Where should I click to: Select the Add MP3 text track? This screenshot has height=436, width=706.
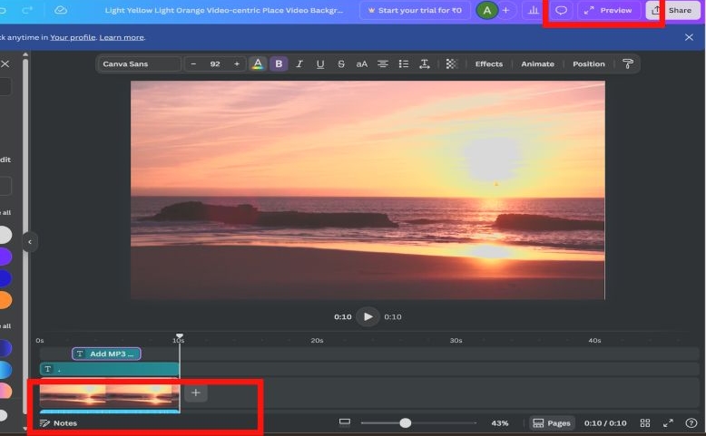(x=106, y=354)
